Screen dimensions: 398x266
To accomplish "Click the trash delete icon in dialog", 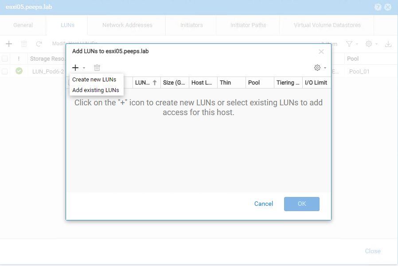I will 97,68.
